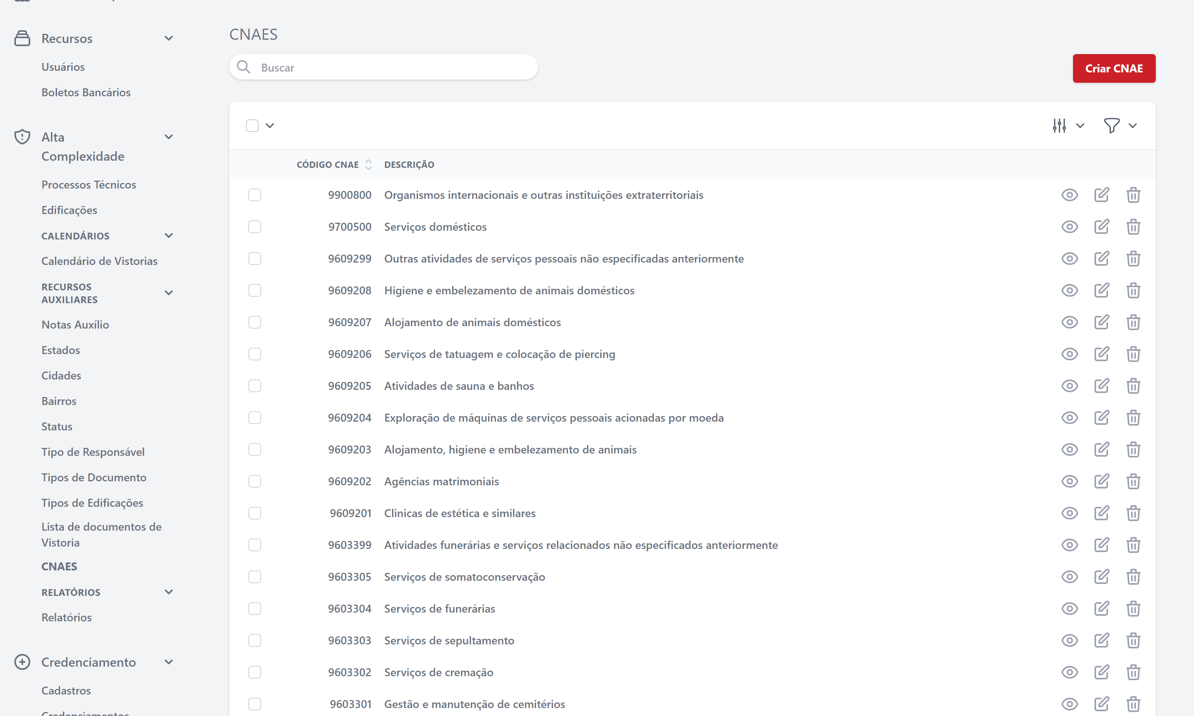1194x716 pixels.
Task: Go to Tipos de Documento menu item
Action: [94, 477]
